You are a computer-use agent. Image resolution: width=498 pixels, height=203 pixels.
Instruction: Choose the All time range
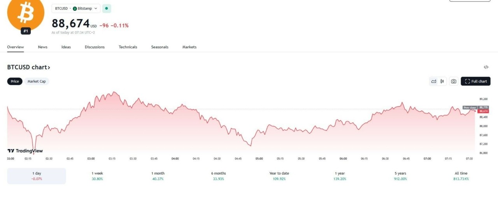click(461, 176)
